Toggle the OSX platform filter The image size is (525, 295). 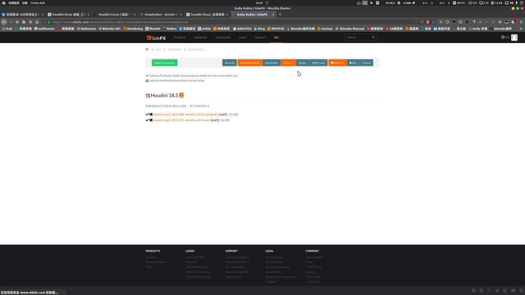[x=353, y=63]
